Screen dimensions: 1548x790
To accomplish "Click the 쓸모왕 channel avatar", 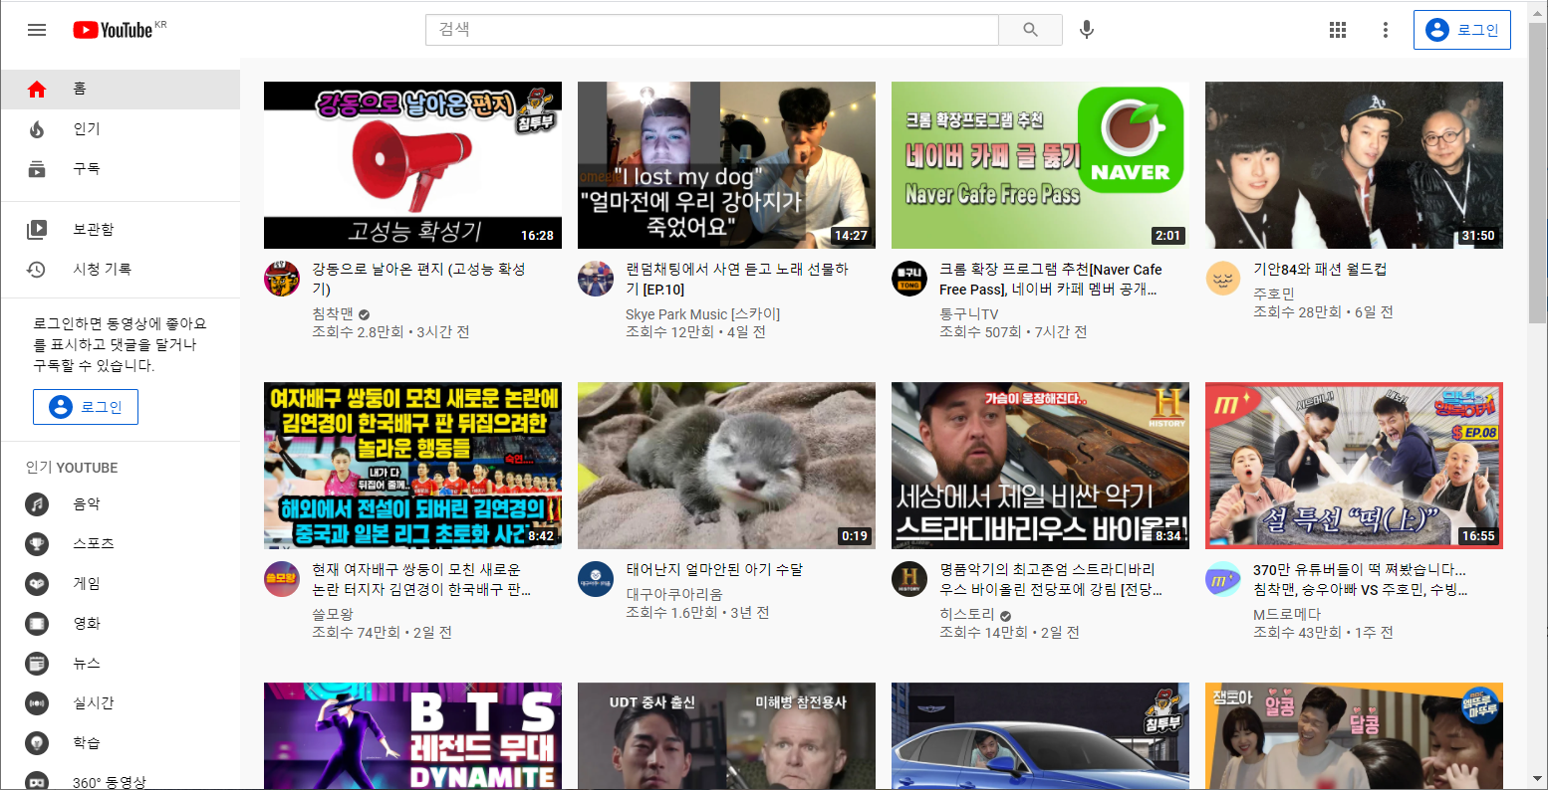I will (x=282, y=579).
